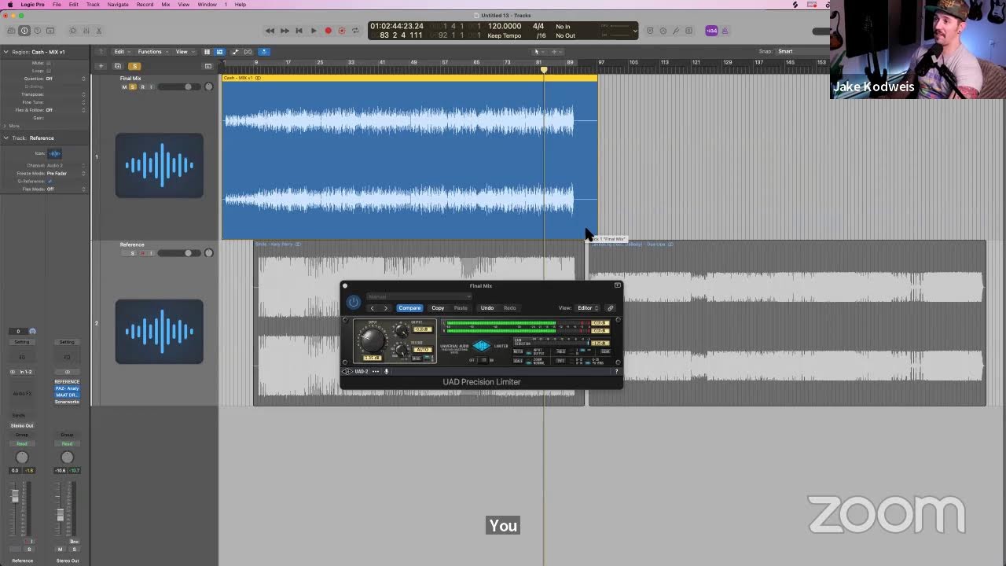Click the plugin Link chain icon
This screenshot has width=1006, height=566.
(610, 308)
